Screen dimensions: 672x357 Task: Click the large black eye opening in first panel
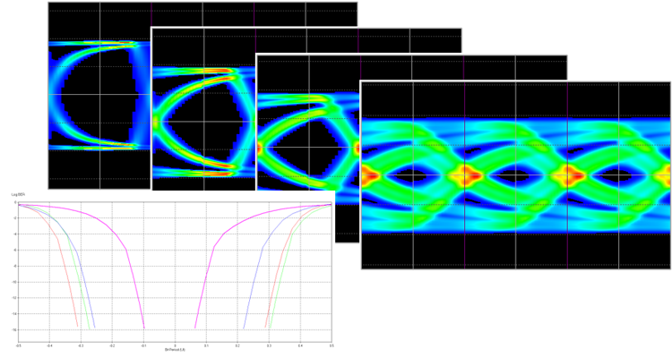tap(99, 95)
